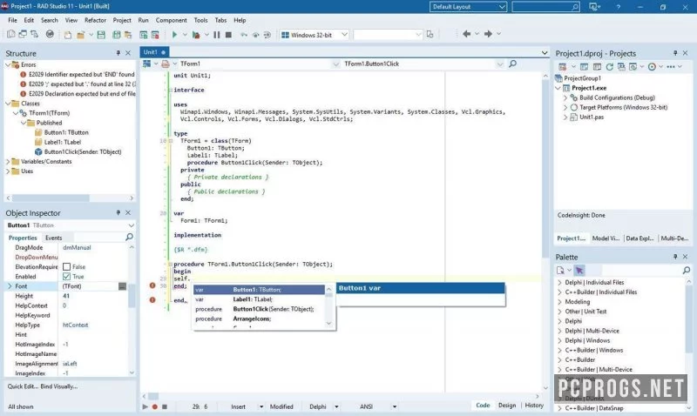Click the code completion list scrollbar down arrow
This screenshot has height=416, width=697.
click(329, 324)
